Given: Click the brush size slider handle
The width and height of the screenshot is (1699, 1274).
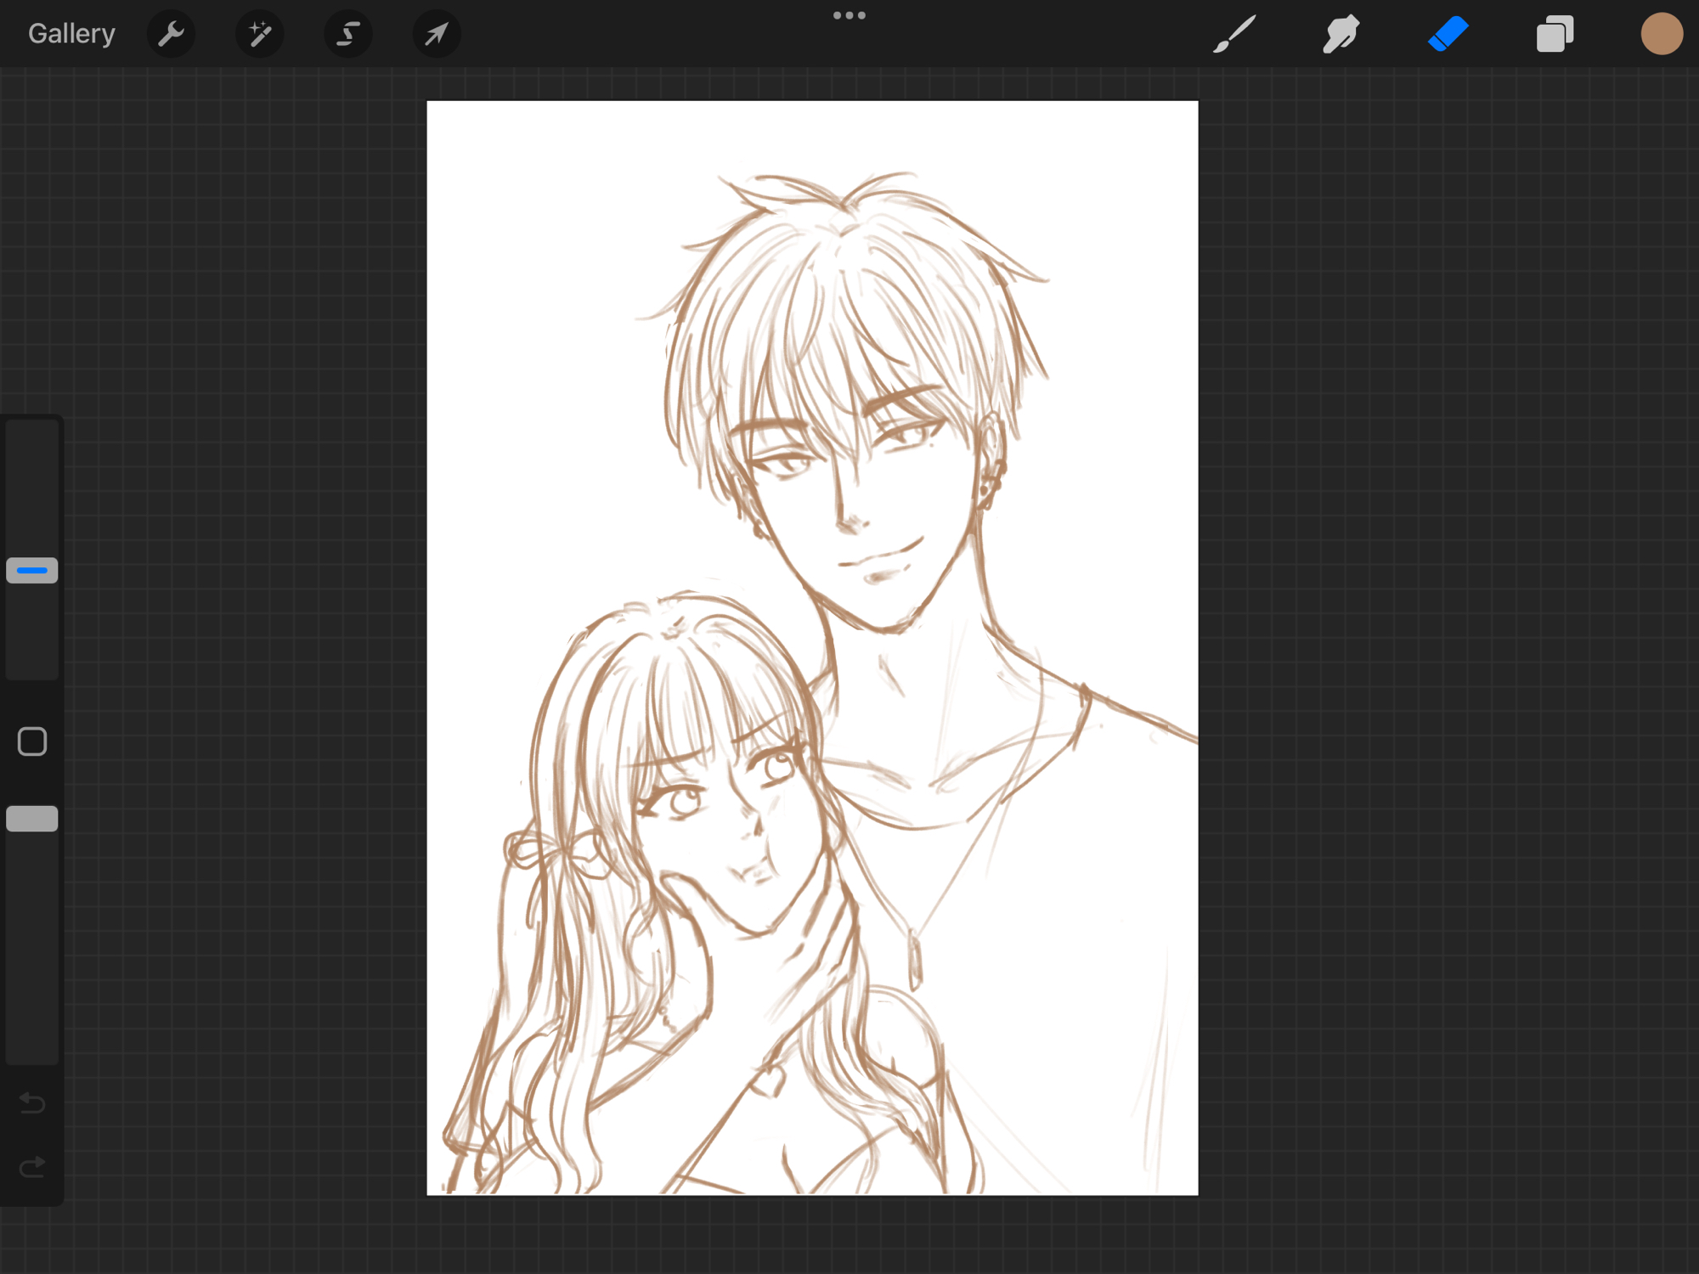Looking at the screenshot, I should (32, 571).
